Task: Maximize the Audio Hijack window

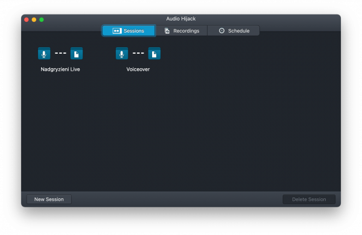Action: (x=42, y=20)
